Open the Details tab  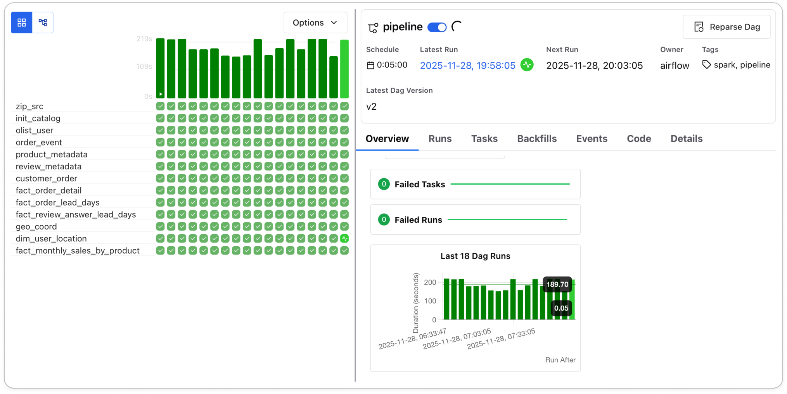(x=687, y=138)
